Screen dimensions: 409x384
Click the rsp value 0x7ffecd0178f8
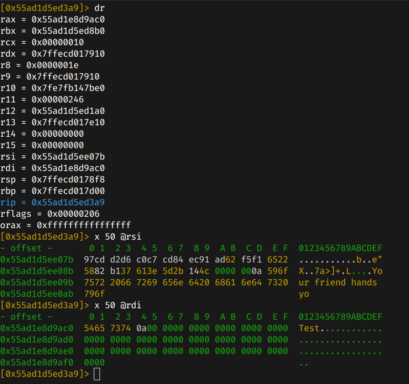coord(68,180)
